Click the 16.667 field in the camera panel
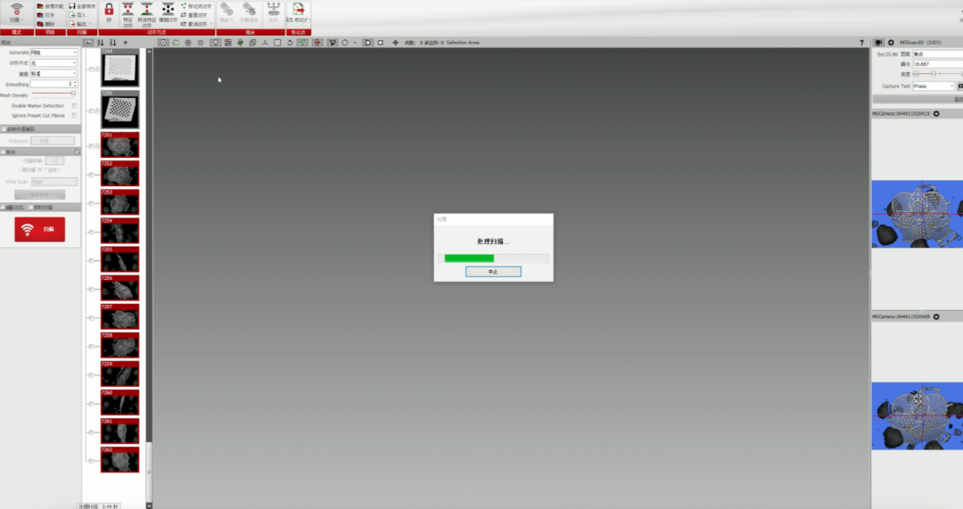963x509 pixels. (937, 64)
